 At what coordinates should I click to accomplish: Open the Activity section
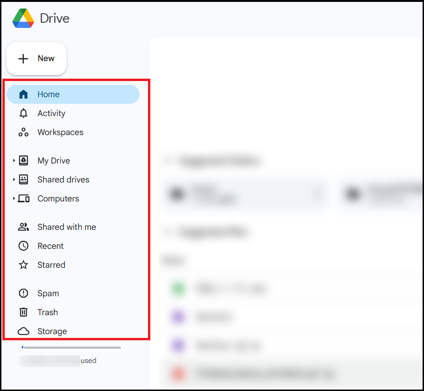[x=51, y=113]
